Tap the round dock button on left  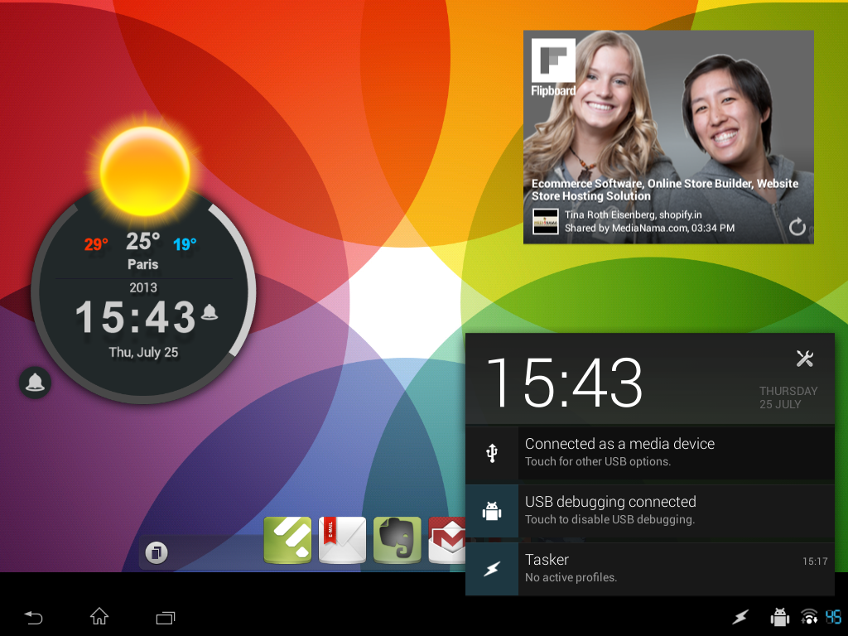point(157,552)
